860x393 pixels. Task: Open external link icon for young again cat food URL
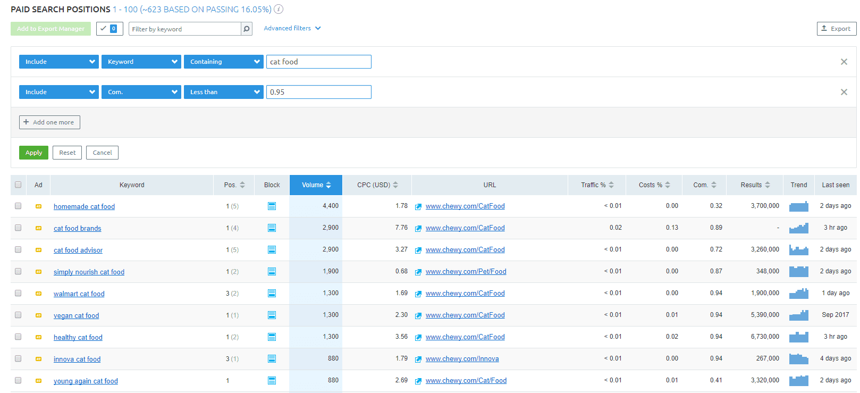point(418,381)
